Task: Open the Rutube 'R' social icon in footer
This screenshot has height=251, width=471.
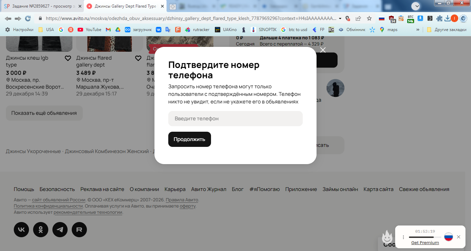Action: [x=79, y=230]
